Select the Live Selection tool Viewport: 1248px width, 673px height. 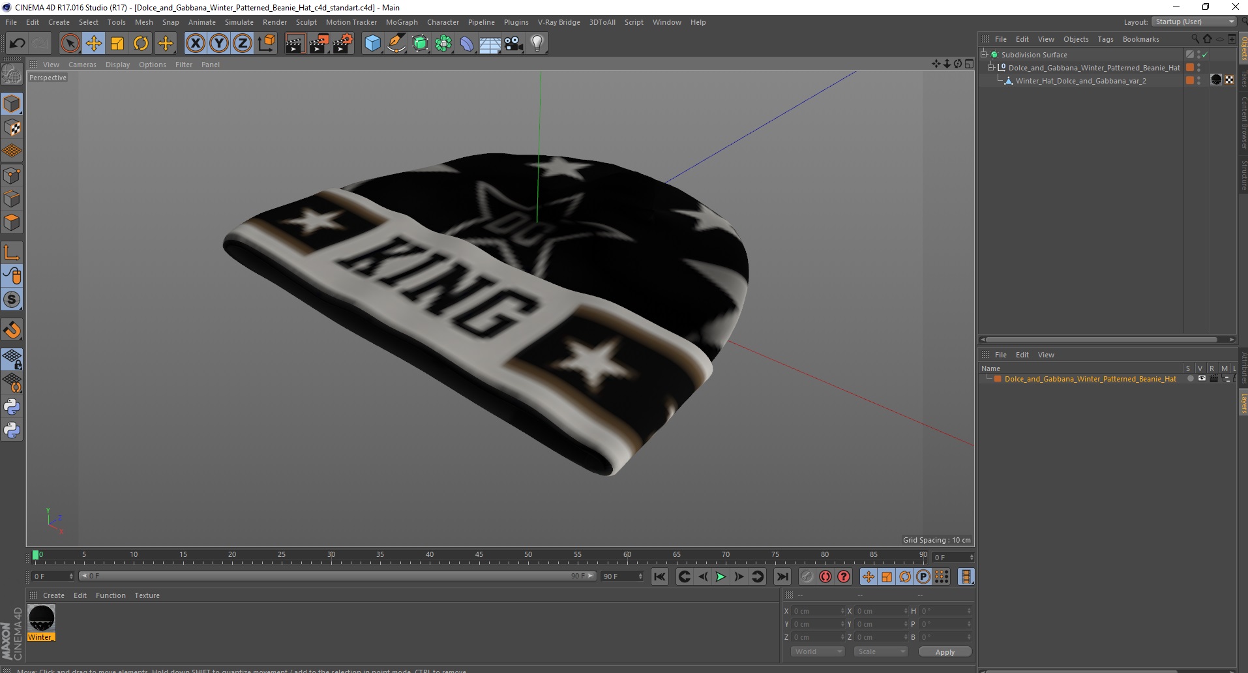[70, 44]
